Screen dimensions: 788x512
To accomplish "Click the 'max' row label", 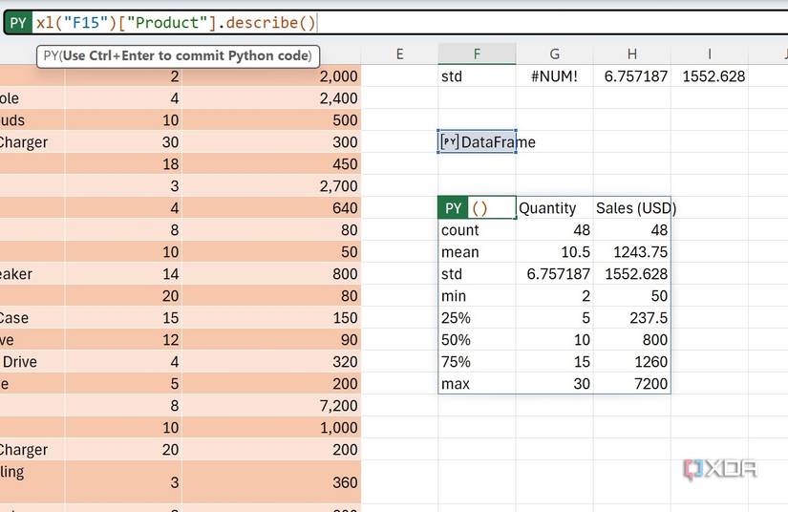I will pos(477,383).
